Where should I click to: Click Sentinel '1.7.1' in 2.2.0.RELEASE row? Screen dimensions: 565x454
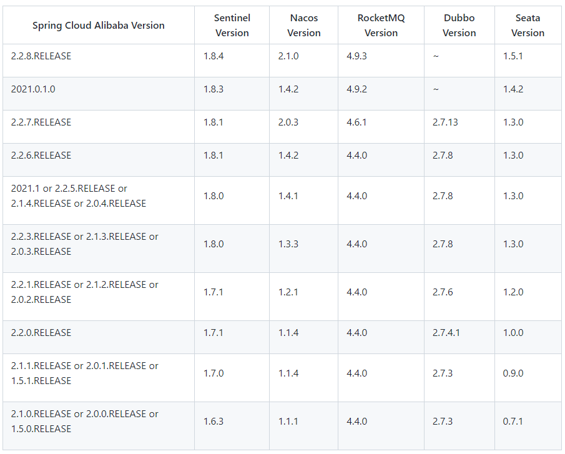(x=214, y=333)
